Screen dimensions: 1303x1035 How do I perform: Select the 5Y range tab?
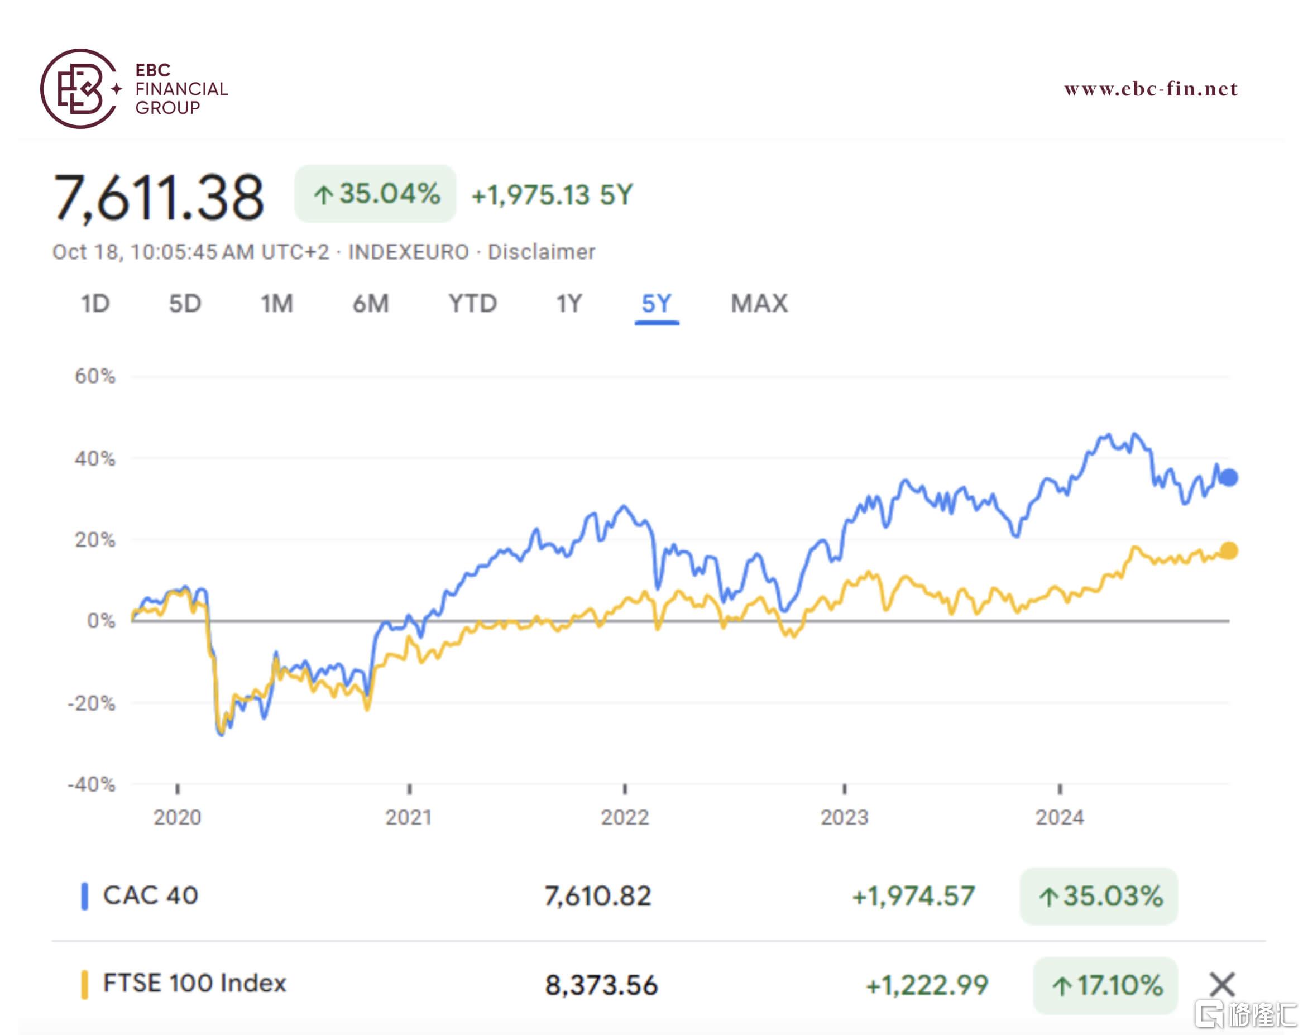click(x=657, y=303)
